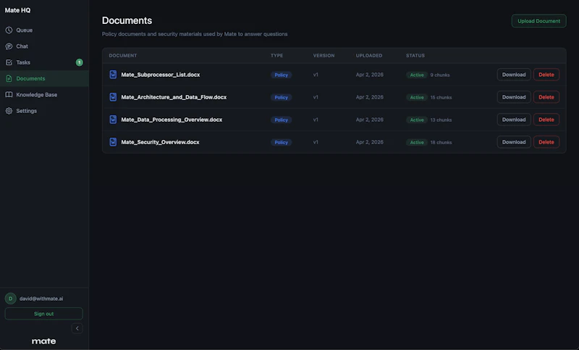Click Policy tag on Mate_Architecture_and_Data_Flow row
579x350 pixels.
[281, 98]
